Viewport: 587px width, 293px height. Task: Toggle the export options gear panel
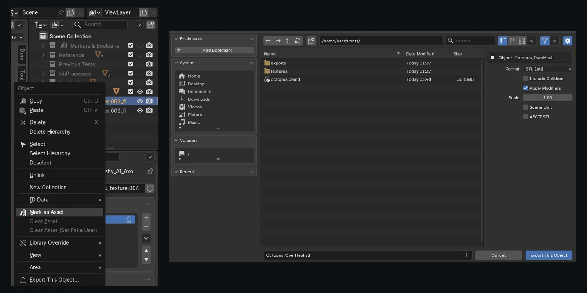568,41
